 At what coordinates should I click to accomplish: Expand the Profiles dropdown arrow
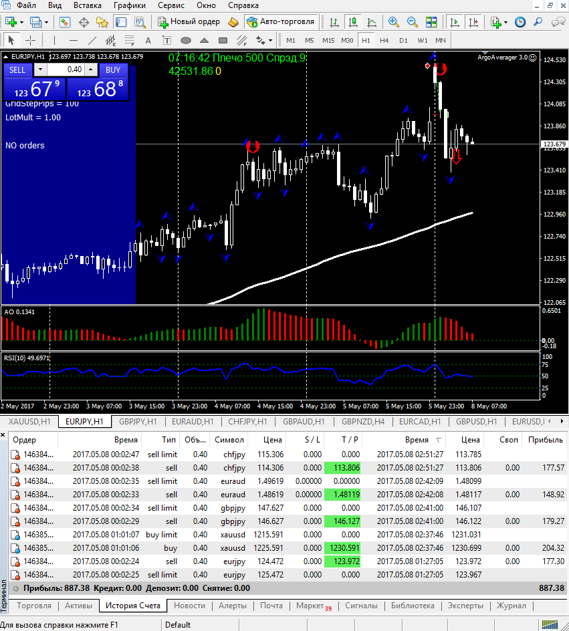47,23
